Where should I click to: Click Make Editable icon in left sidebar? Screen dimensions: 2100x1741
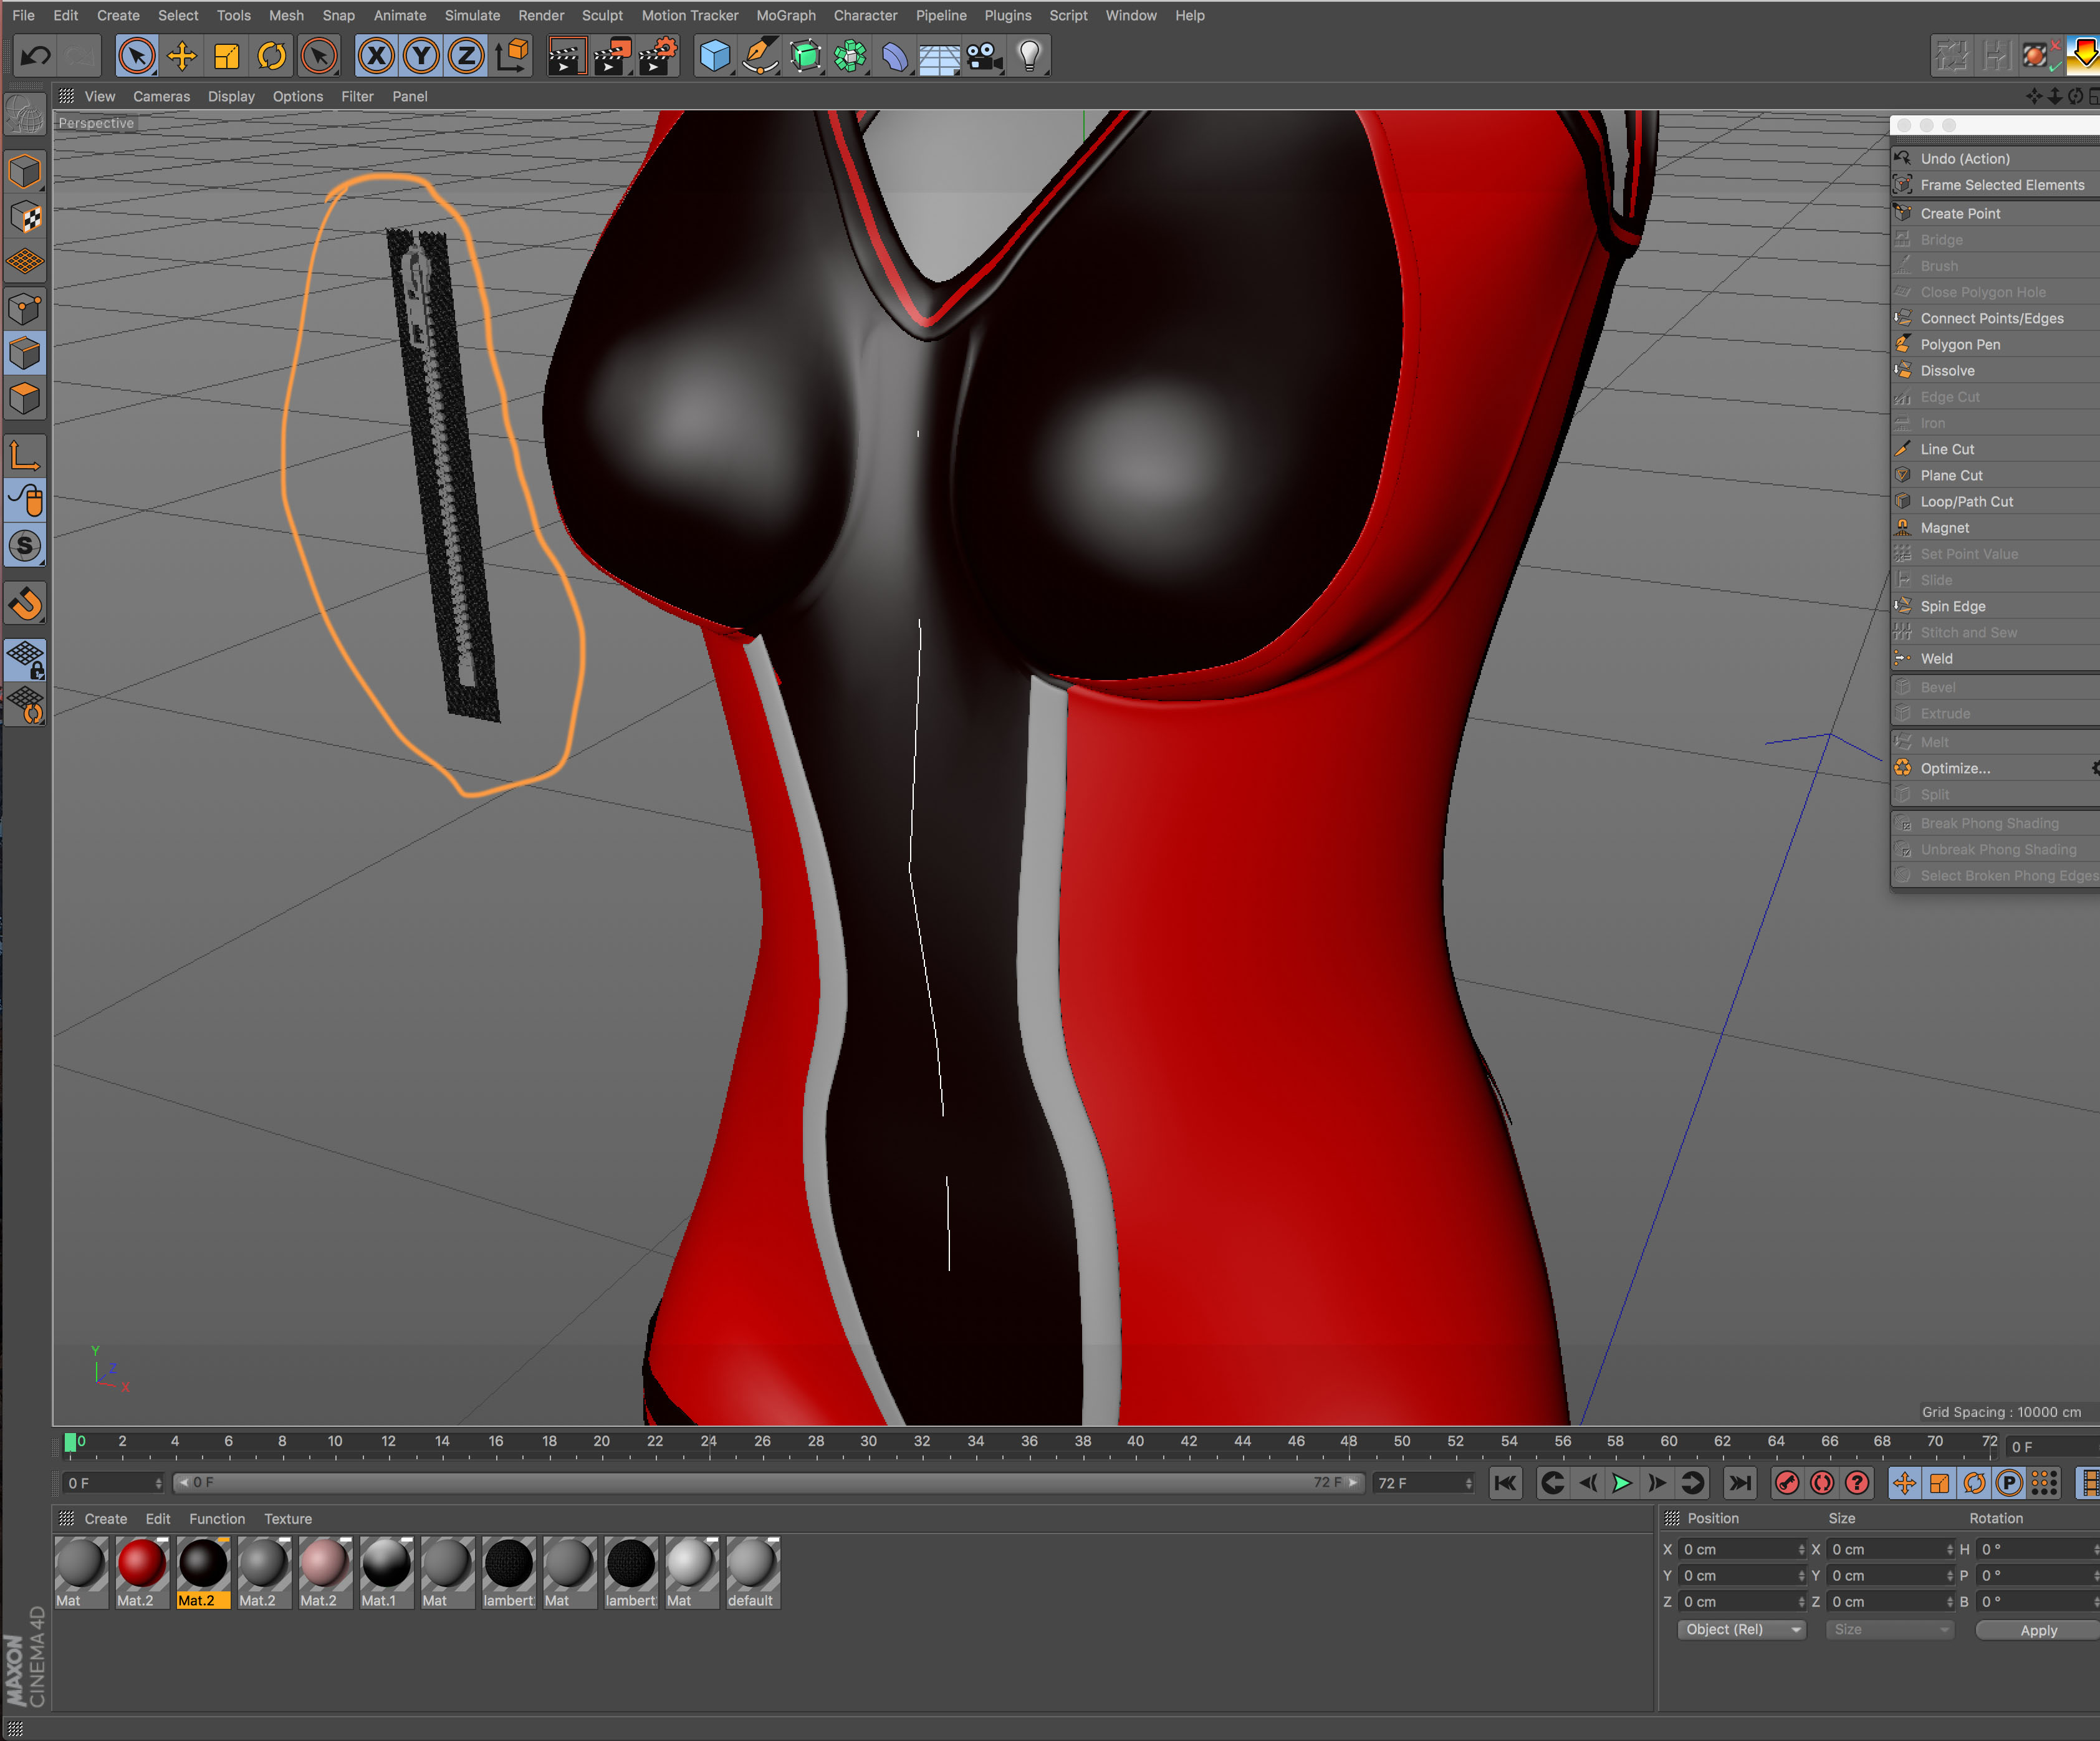[25, 116]
